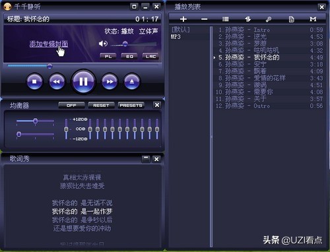330x252 pixels.
Task: Click lyric line 我怀念的 是争吵以后
Action: pos(82,220)
